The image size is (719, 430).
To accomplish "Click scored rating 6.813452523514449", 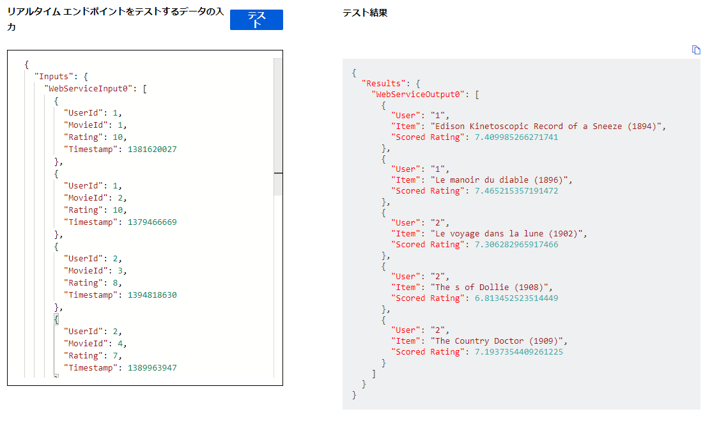I will coord(516,298).
